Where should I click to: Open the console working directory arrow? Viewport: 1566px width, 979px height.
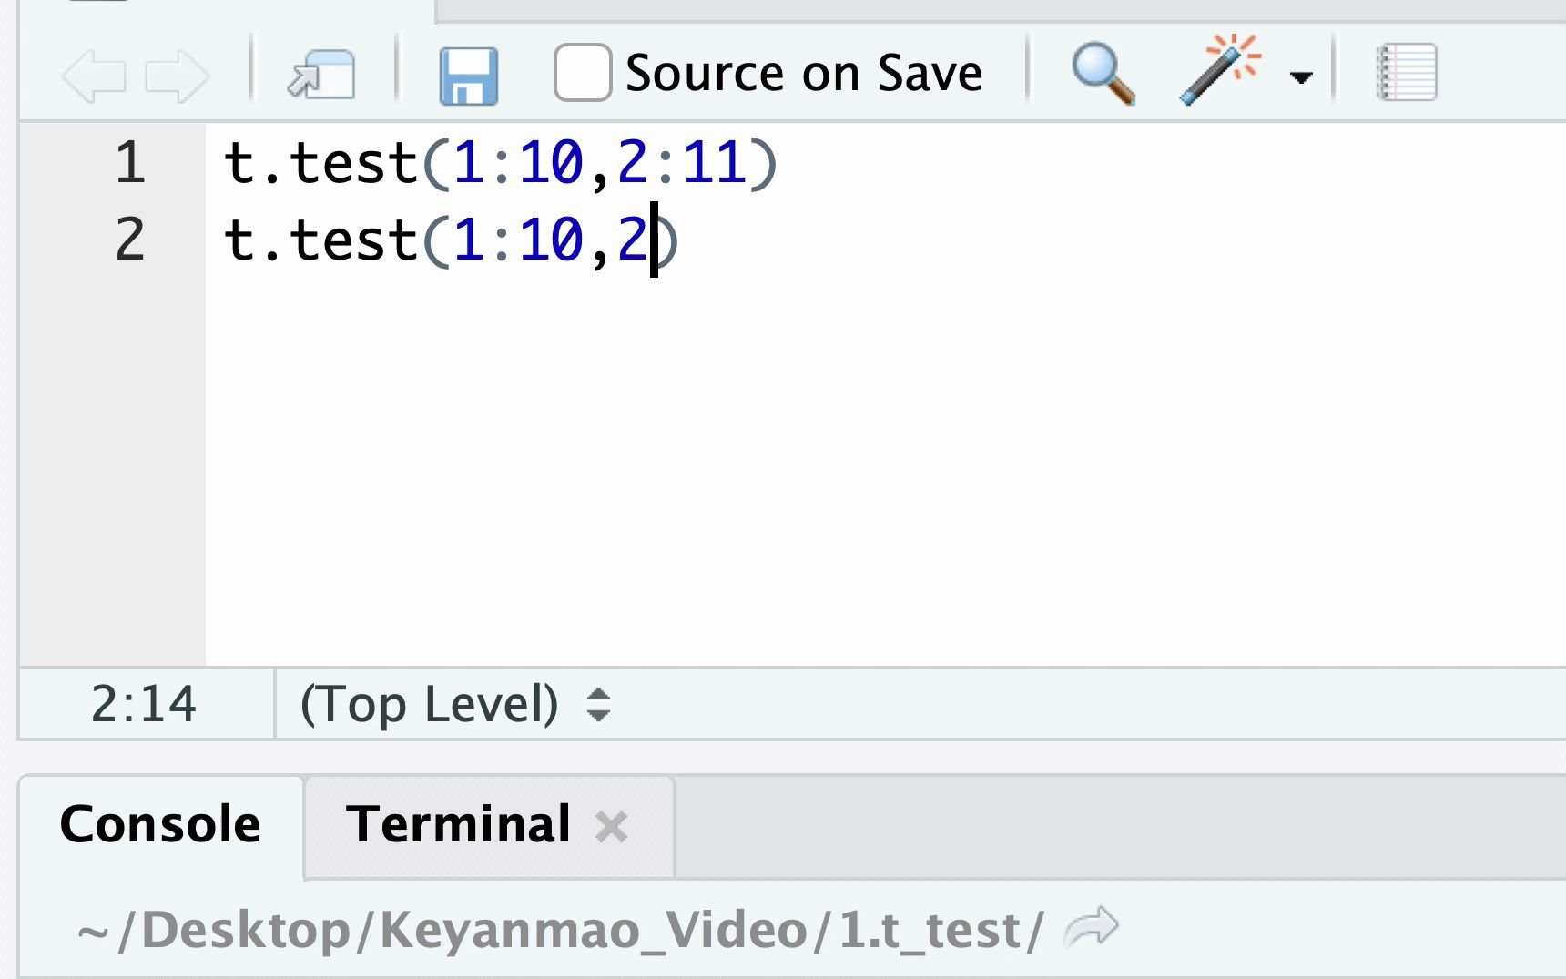click(1092, 928)
